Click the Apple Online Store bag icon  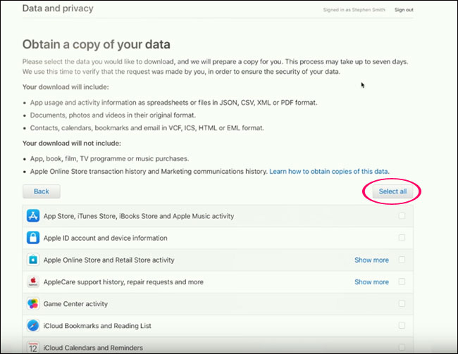click(32, 260)
